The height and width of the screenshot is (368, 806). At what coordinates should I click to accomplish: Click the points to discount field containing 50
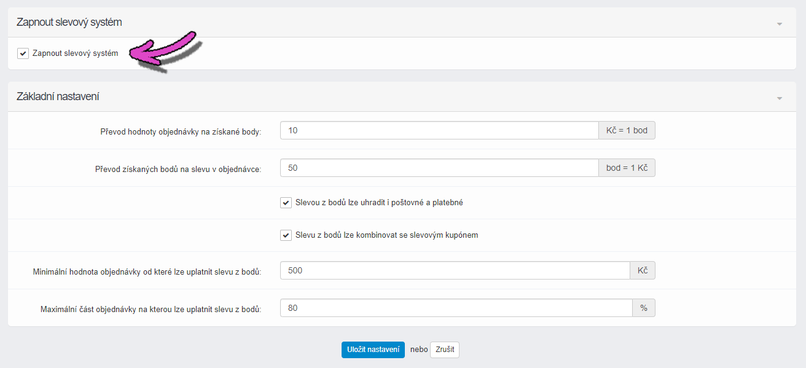439,168
